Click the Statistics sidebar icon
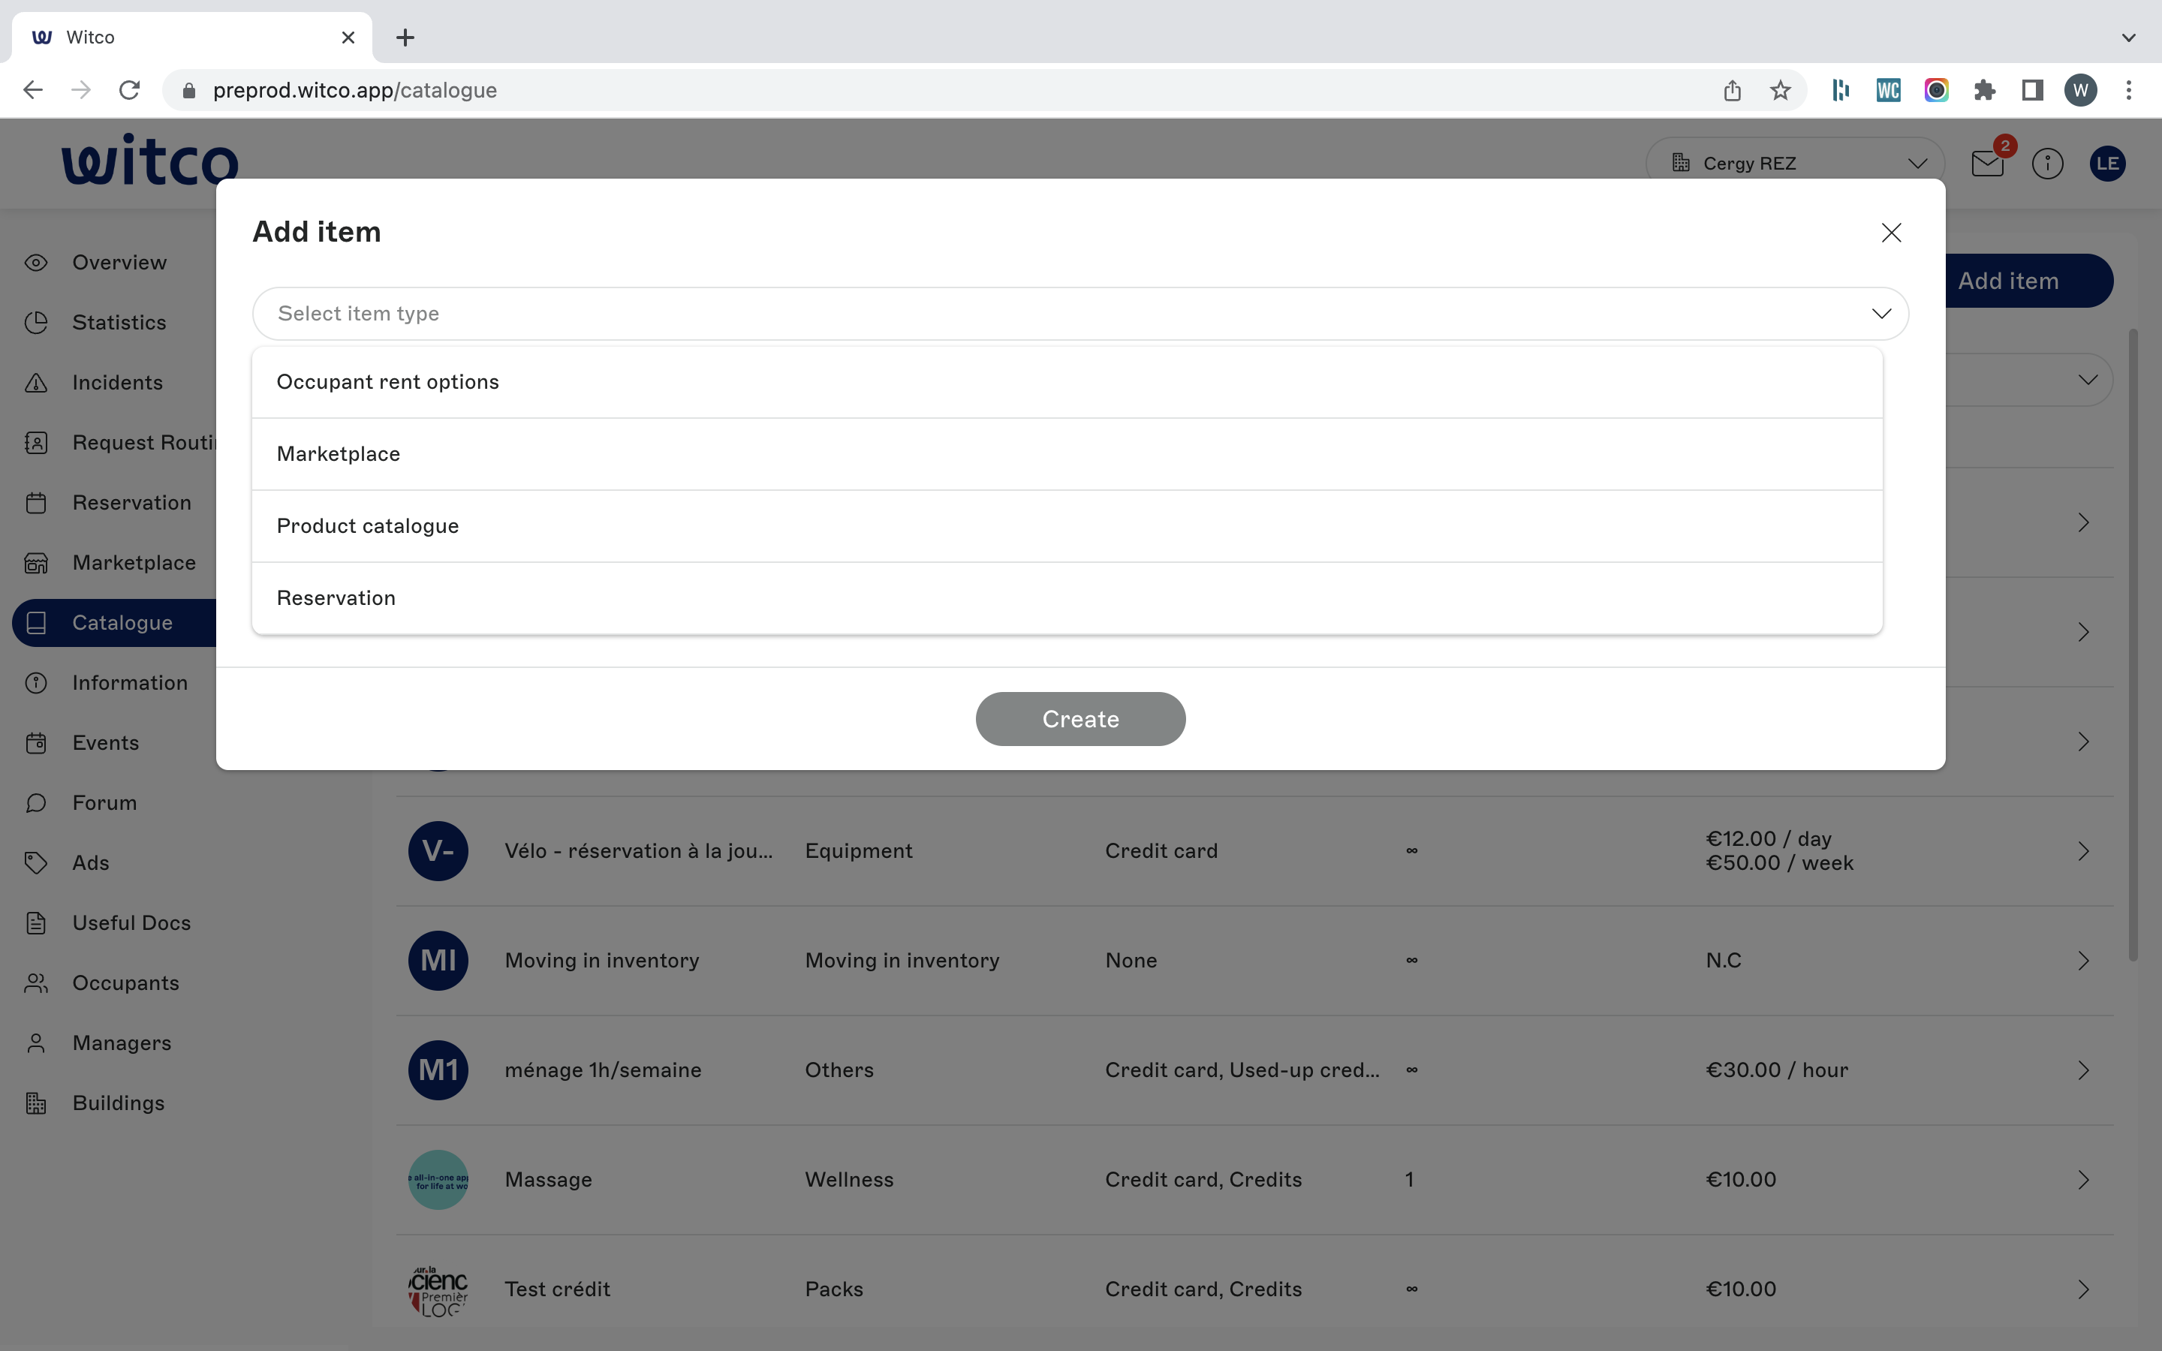Viewport: 2162px width, 1351px height. click(38, 322)
